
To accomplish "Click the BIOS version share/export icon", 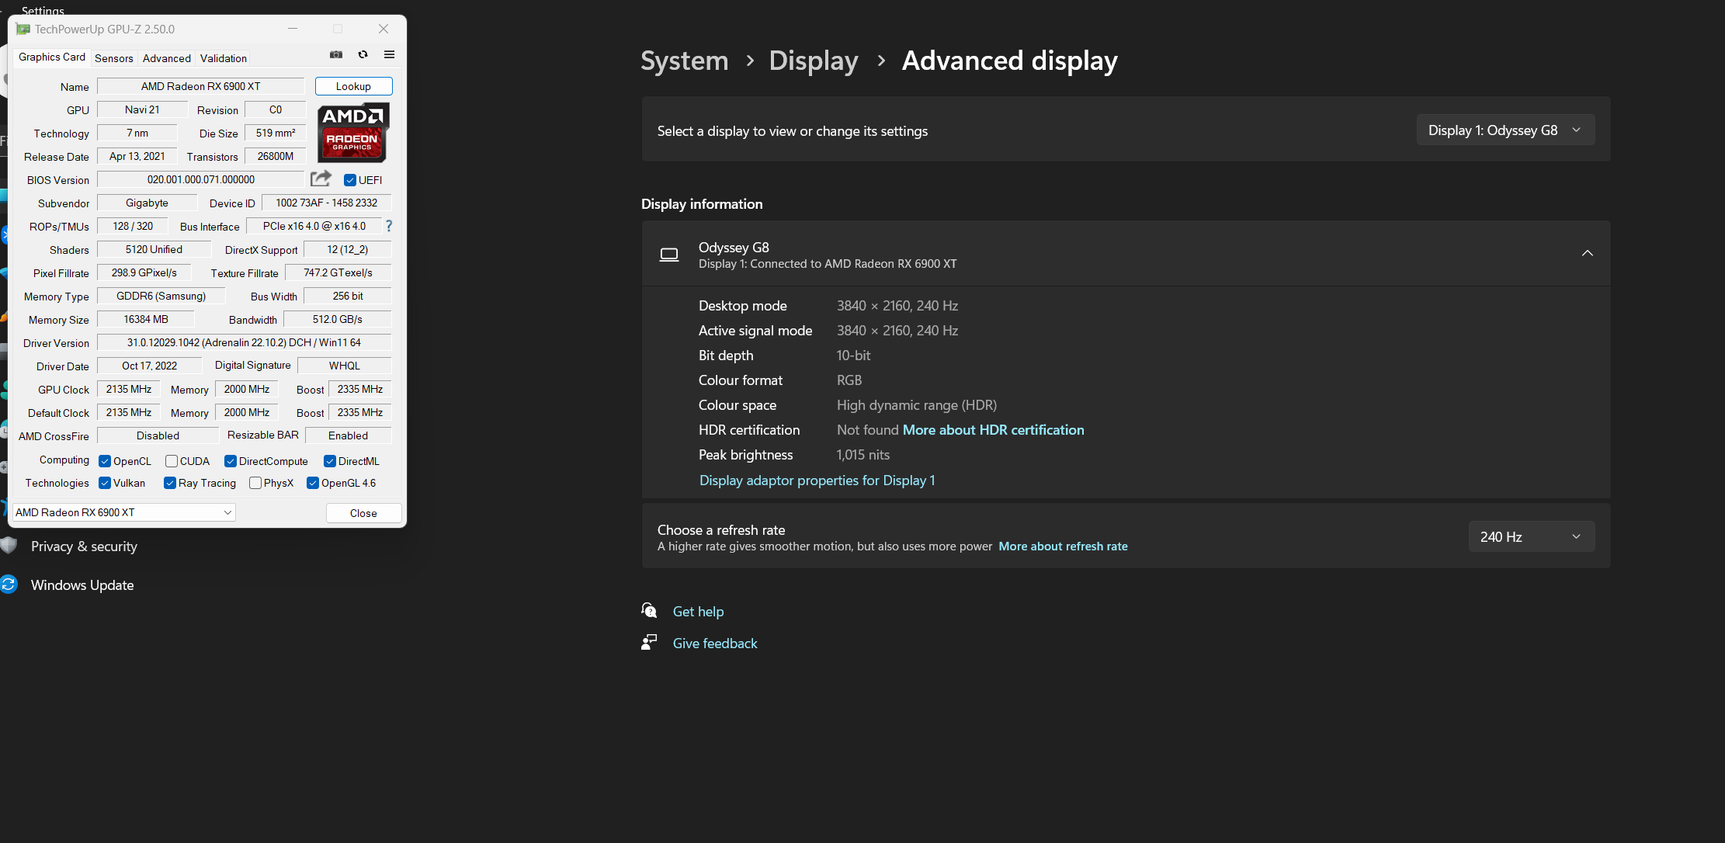I will coord(321,178).
